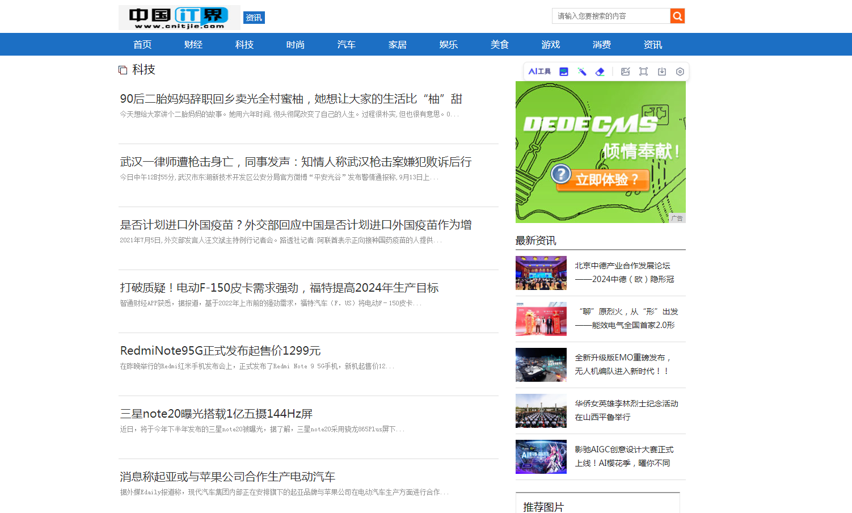Click the AI工具 label in floating toolbar

(x=539, y=72)
